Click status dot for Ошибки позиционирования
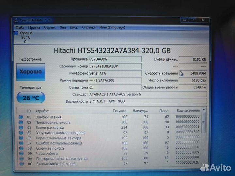 [21, 143]
